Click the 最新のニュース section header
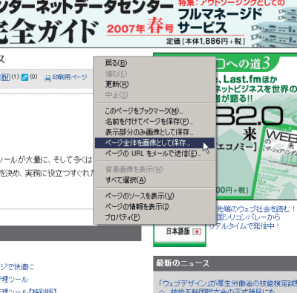 pyautogui.click(x=225, y=263)
